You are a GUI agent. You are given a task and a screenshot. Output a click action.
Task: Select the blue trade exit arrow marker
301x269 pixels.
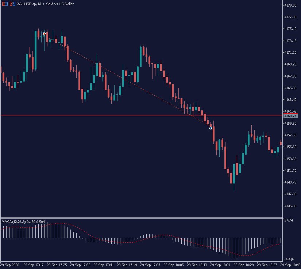211,128
